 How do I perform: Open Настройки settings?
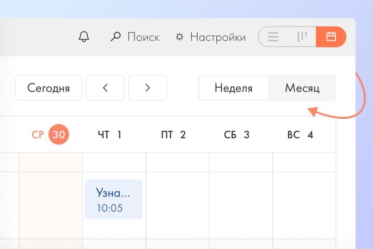210,37
